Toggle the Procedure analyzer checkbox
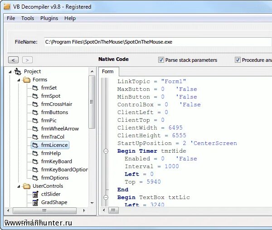 tap(238, 60)
